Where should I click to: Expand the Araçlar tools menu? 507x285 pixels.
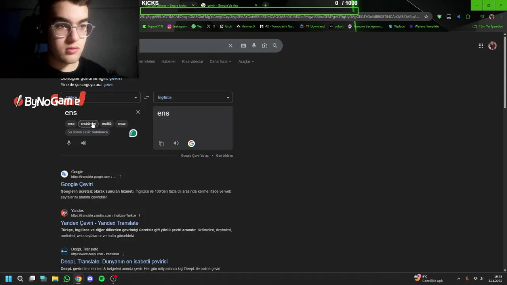click(x=246, y=61)
